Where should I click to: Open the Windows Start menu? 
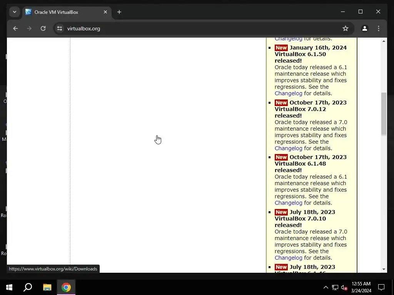tap(9, 287)
